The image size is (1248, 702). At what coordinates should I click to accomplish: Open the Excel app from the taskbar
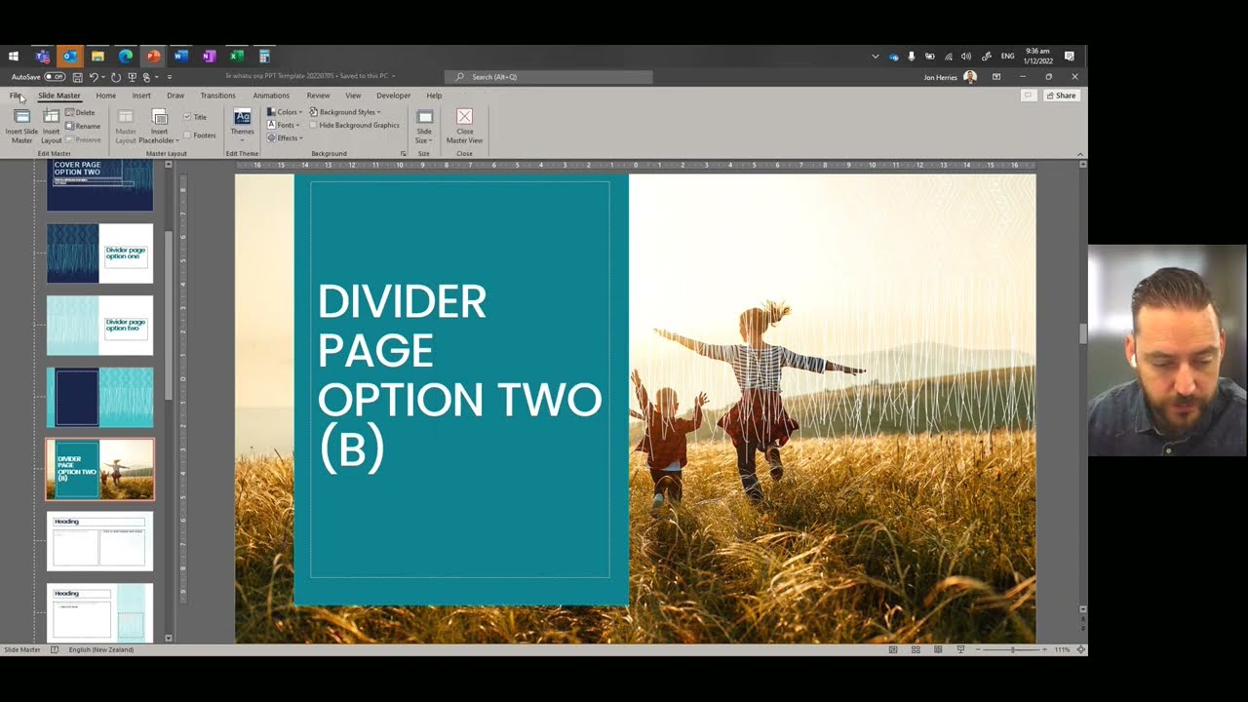[x=236, y=57]
